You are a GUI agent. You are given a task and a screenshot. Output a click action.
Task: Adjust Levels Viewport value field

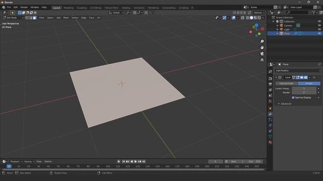[304, 88]
